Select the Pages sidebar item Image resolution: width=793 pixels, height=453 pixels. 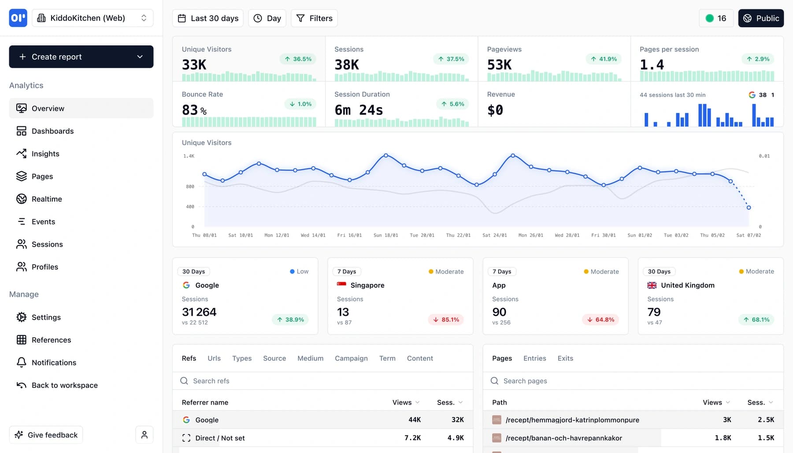[42, 176]
